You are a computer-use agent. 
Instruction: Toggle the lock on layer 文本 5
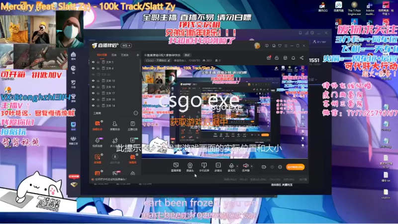tap(98, 62)
